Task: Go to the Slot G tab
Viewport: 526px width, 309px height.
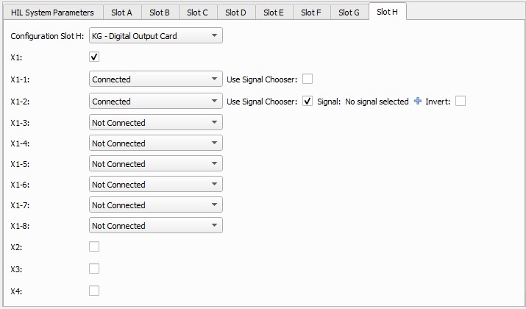Action: (x=349, y=13)
